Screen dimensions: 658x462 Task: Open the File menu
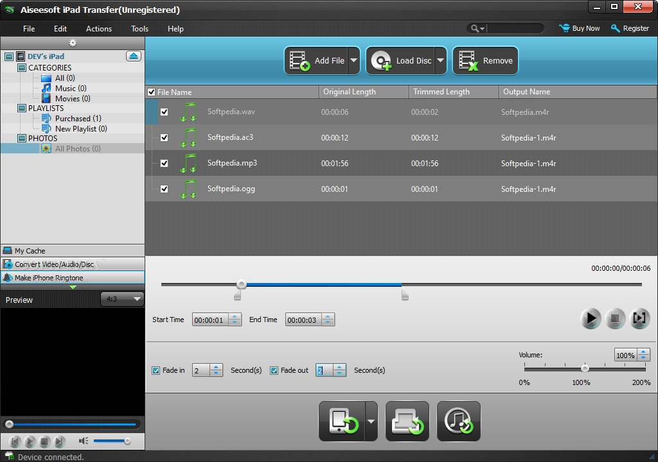click(29, 28)
